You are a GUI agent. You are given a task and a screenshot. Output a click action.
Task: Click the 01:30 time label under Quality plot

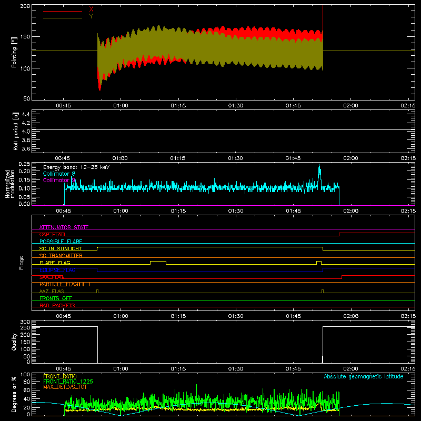pos(236,369)
